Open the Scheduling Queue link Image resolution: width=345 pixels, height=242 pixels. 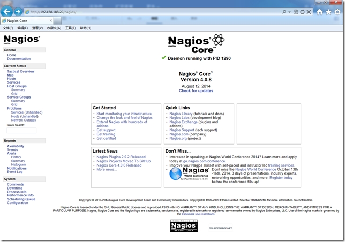pyautogui.click(x=21, y=199)
